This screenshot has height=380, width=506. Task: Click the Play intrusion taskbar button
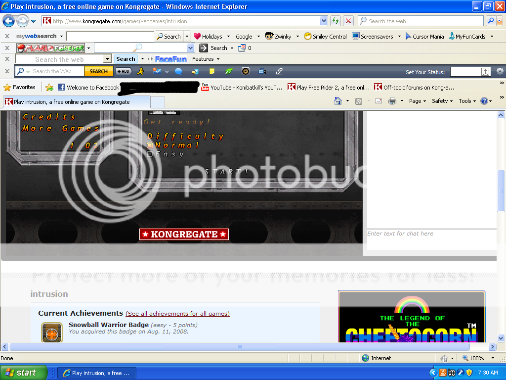97,373
